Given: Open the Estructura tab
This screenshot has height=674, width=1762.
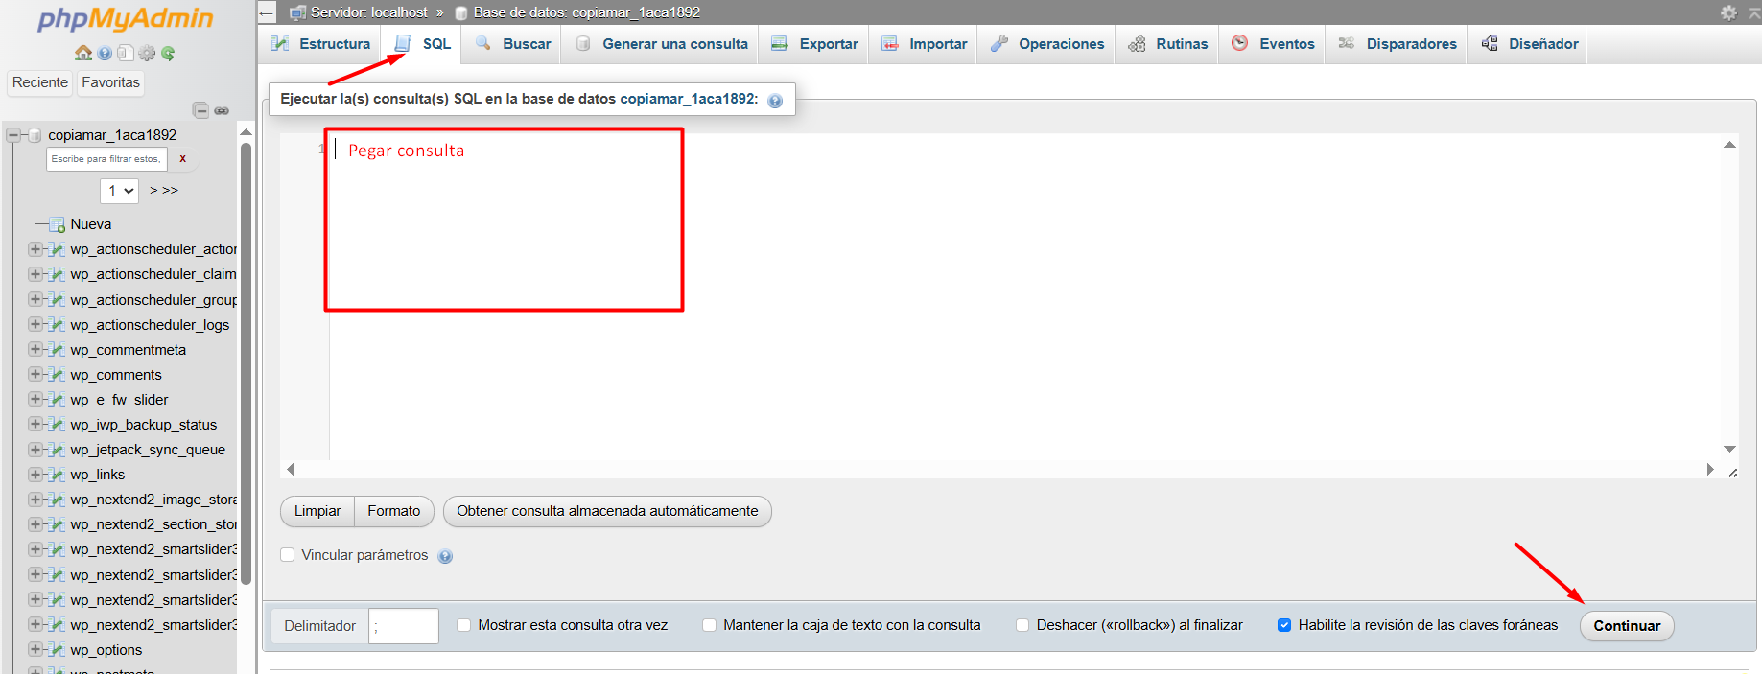Looking at the screenshot, I should coord(320,44).
